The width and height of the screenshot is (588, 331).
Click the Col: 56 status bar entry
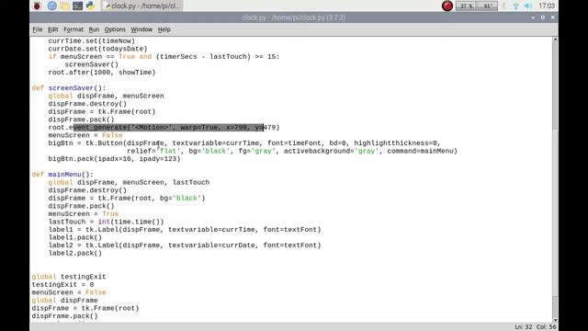click(546, 327)
